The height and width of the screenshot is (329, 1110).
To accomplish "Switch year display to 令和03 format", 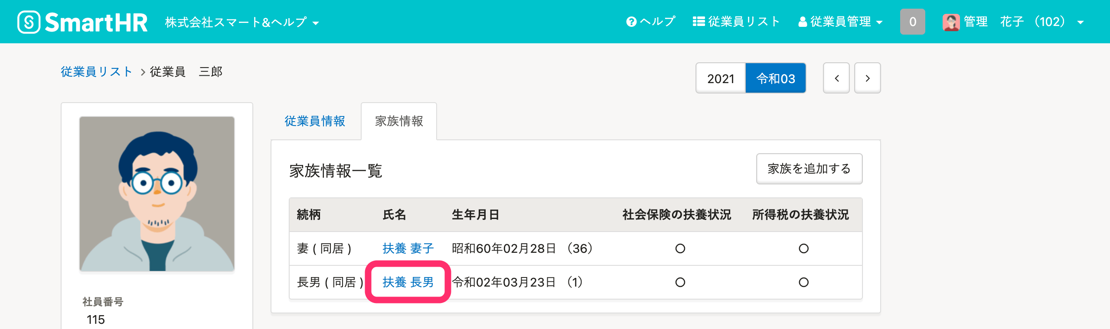I will pos(776,78).
